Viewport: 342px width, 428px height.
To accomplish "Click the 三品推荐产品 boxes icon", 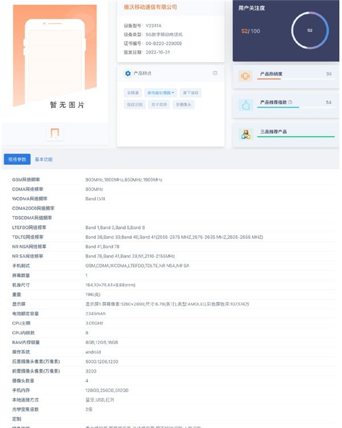I will 246,134.
